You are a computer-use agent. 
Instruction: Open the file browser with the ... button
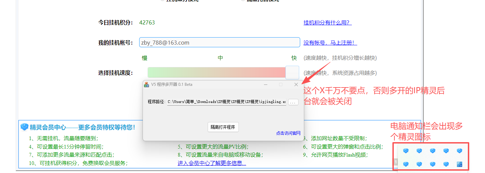pos(293,102)
